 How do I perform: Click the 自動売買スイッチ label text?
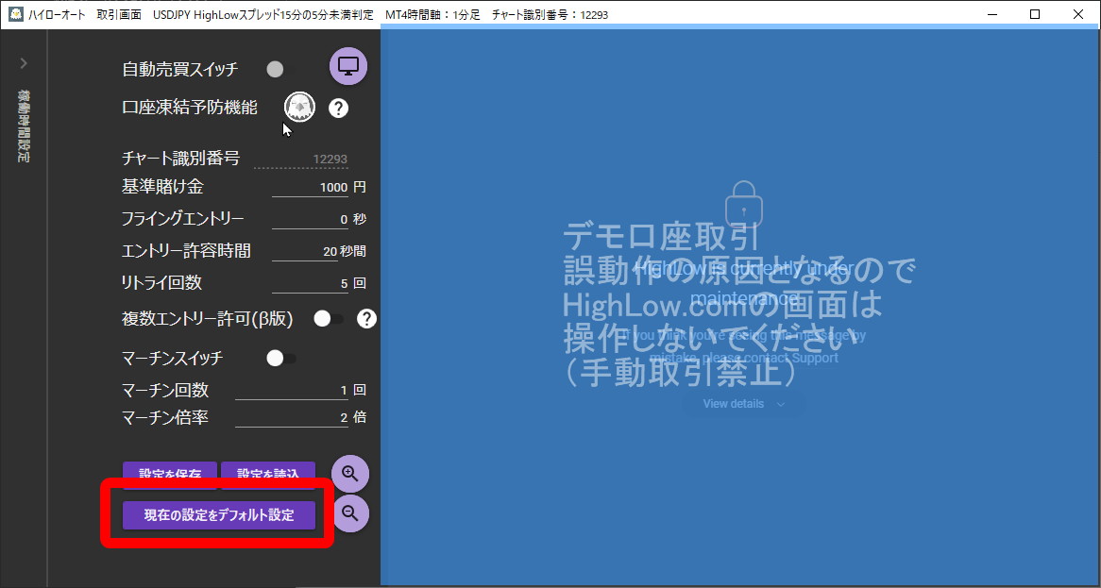(179, 70)
